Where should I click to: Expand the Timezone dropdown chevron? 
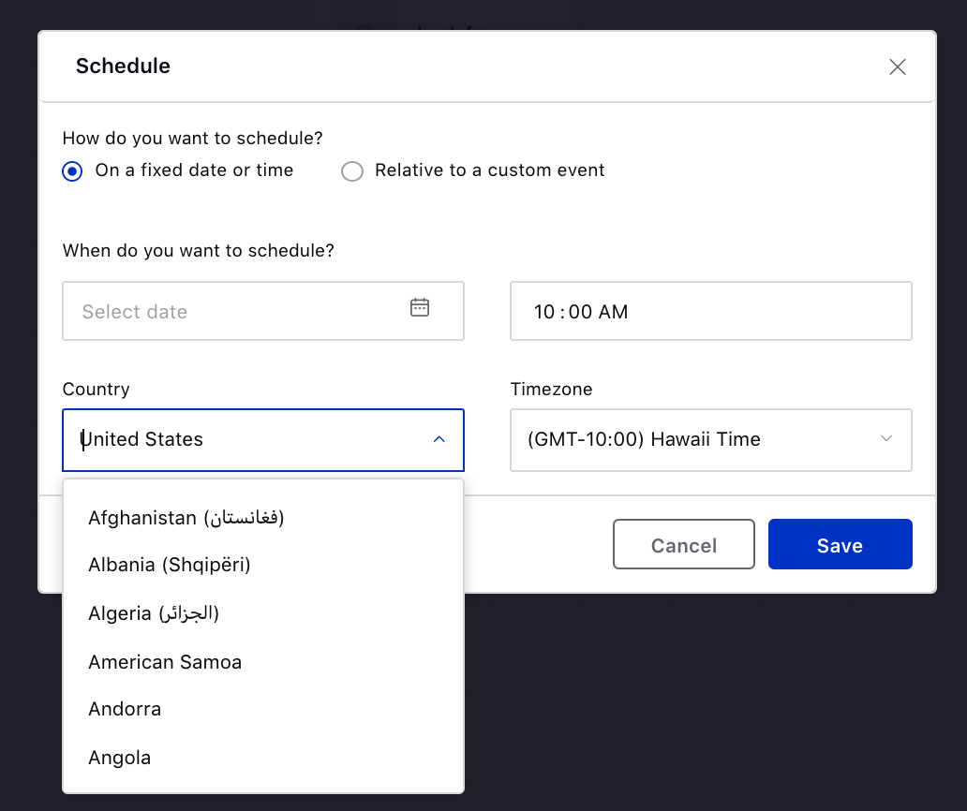886,439
